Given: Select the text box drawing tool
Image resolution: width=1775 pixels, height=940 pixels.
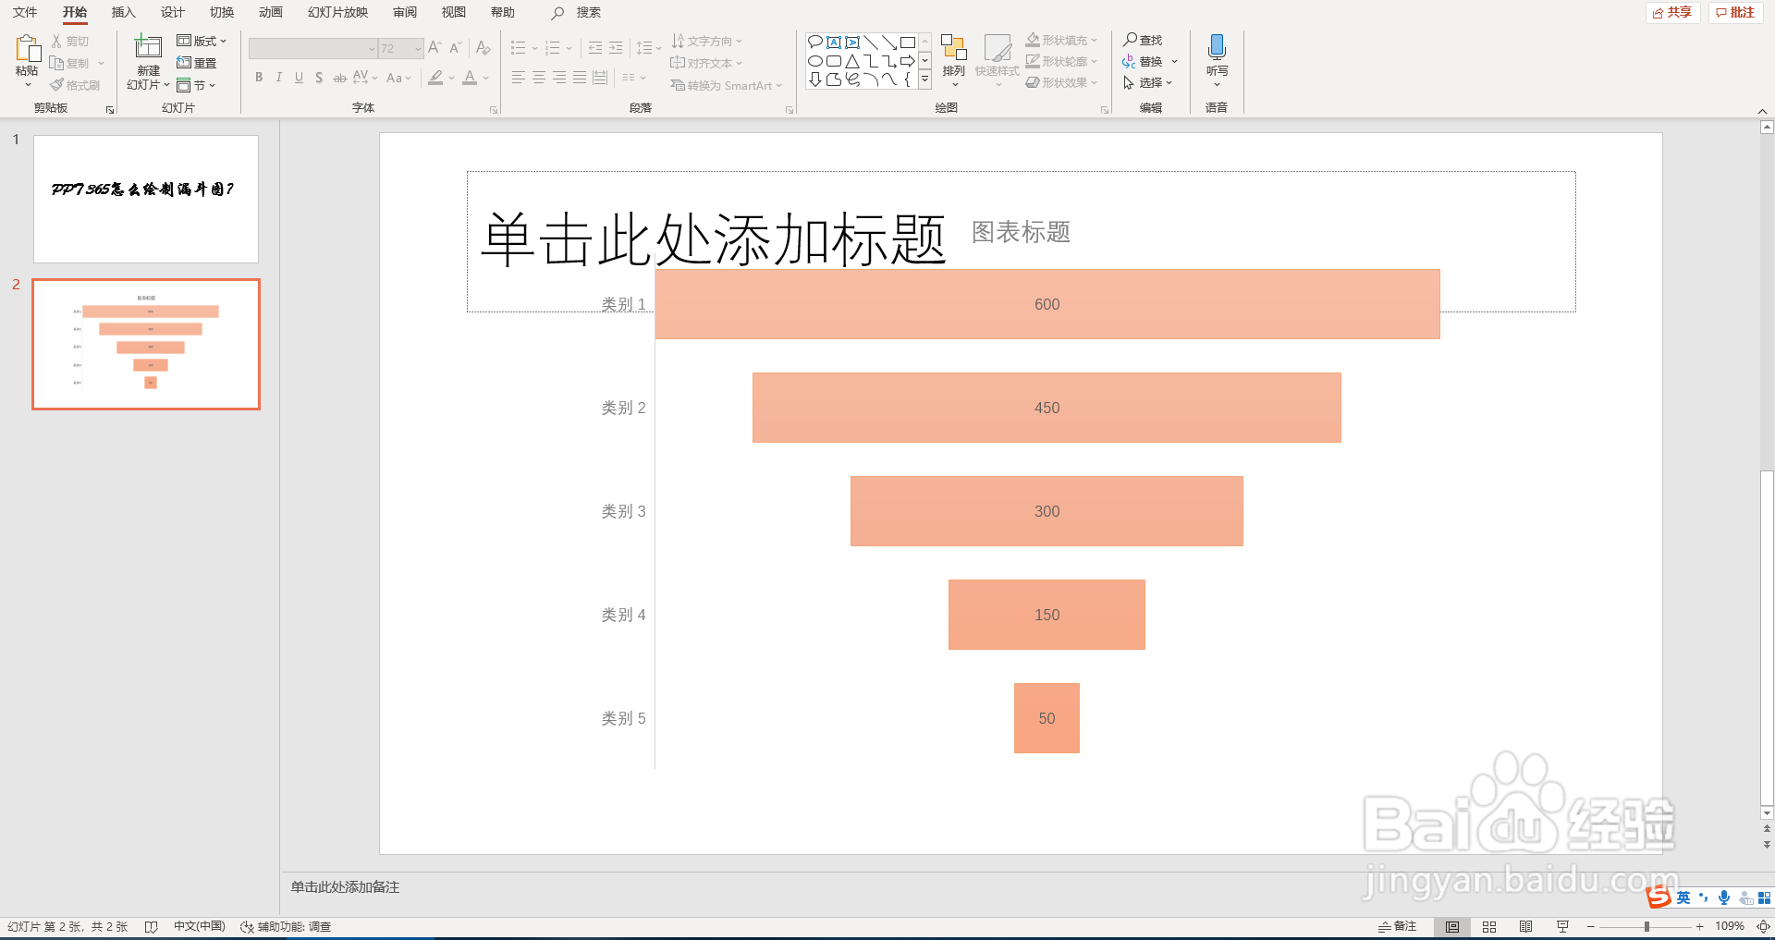Looking at the screenshot, I should pos(834,42).
